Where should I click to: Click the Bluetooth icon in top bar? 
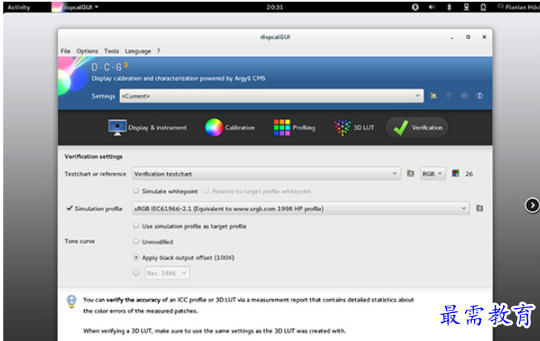pyautogui.click(x=449, y=7)
